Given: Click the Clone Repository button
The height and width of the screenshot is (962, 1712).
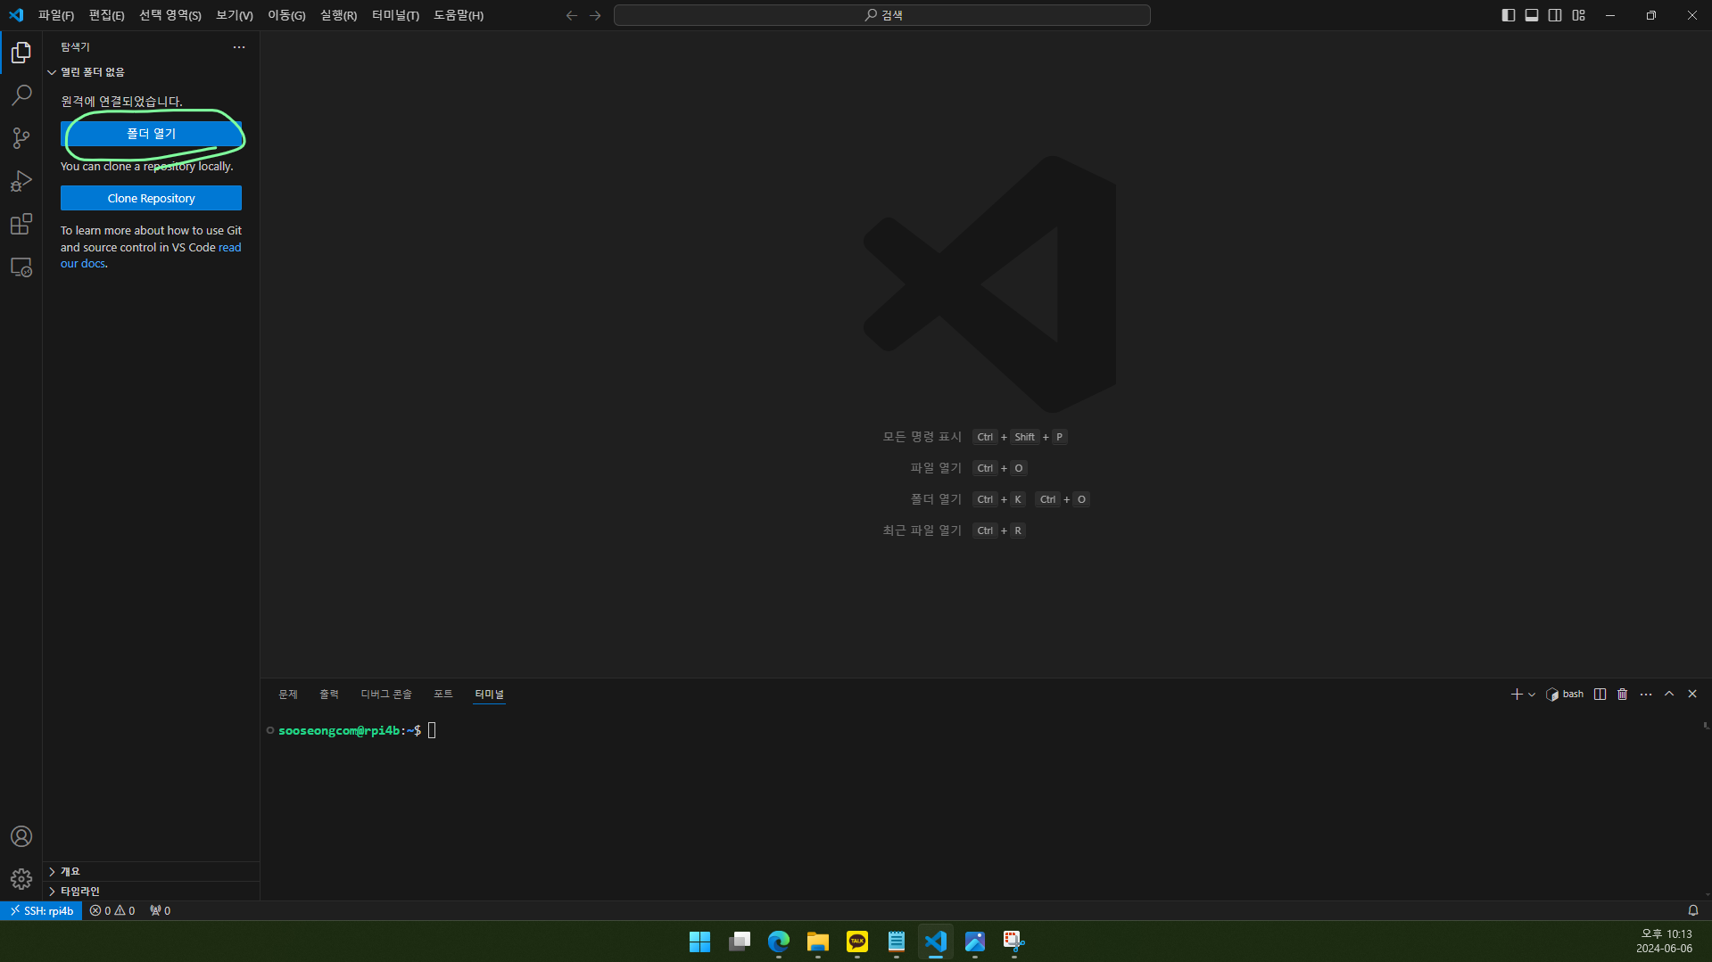Looking at the screenshot, I should coord(151,198).
